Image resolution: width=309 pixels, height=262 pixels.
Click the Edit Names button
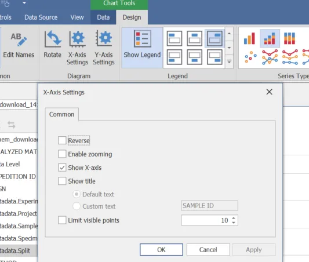[19, 46]
